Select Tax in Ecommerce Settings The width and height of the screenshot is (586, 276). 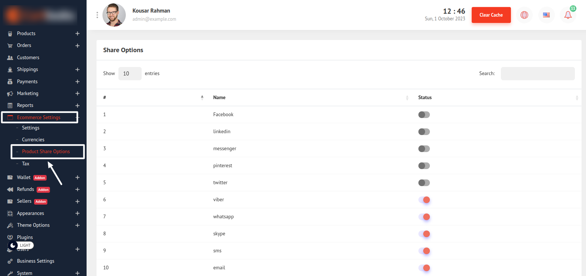[26, 164]
